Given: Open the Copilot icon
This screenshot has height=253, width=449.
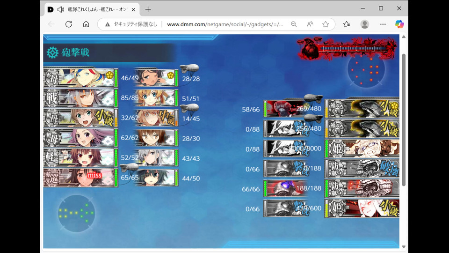Looking at the screenshot, I should (399, 24).
